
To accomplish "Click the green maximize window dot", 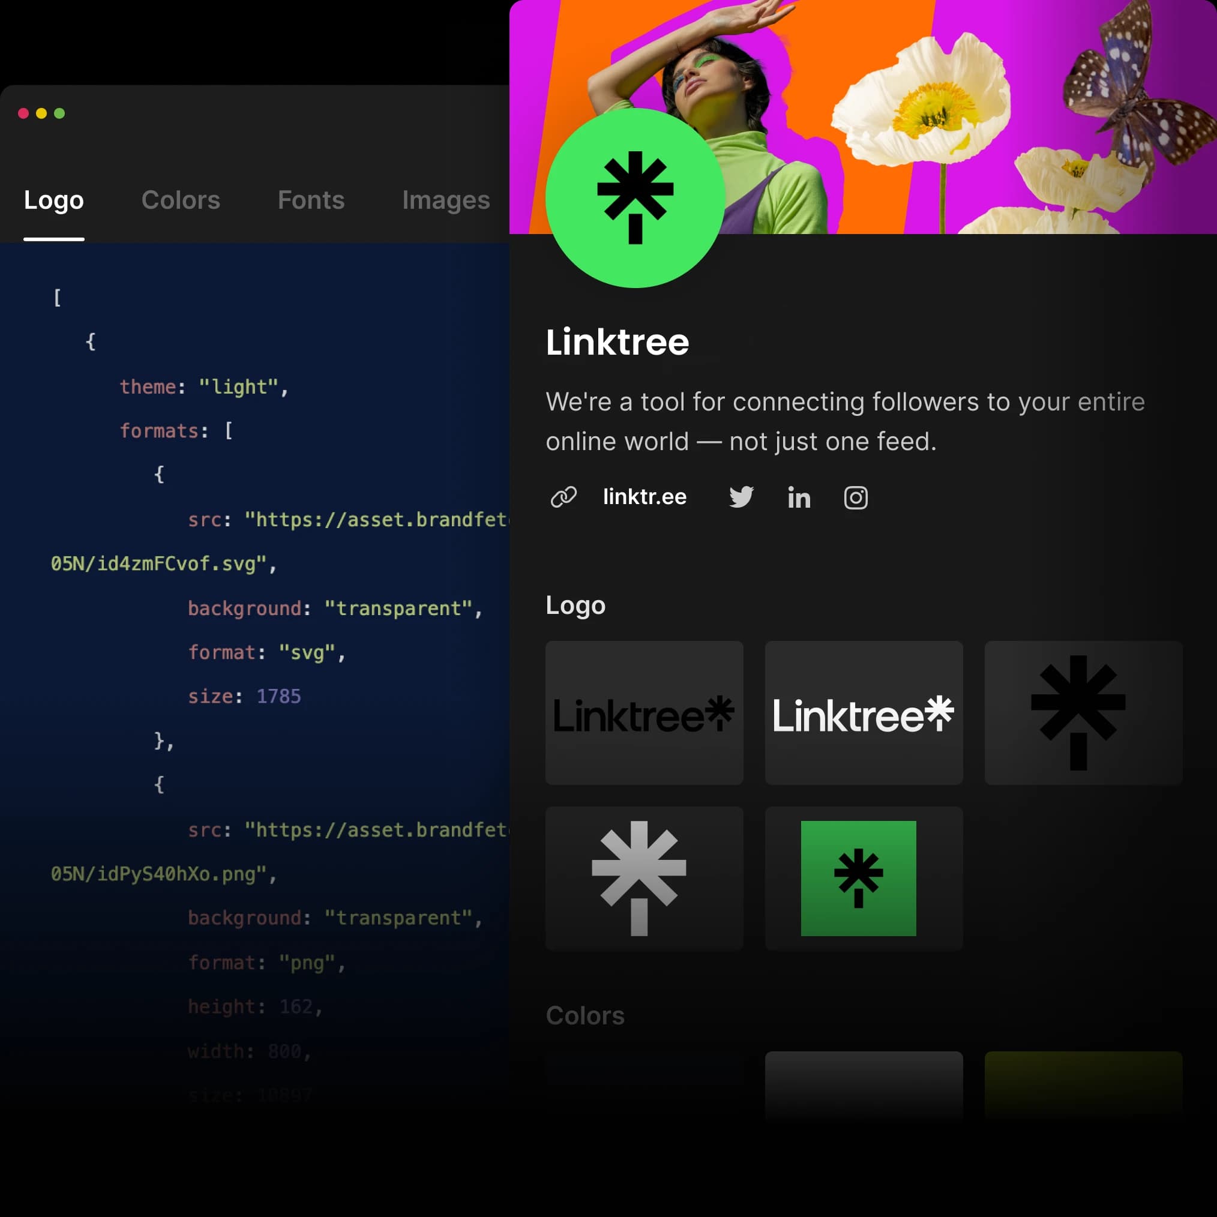I will pyautogui.click(x=60, y=113).
